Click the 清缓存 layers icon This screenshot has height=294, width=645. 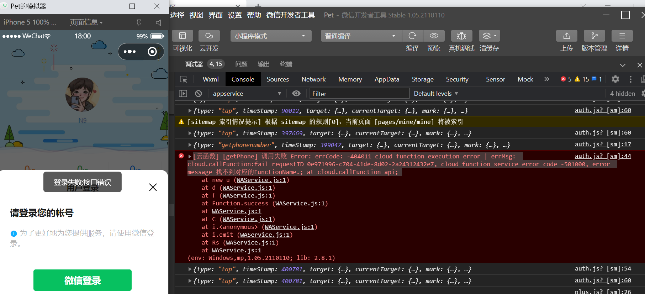coord(489,36)
